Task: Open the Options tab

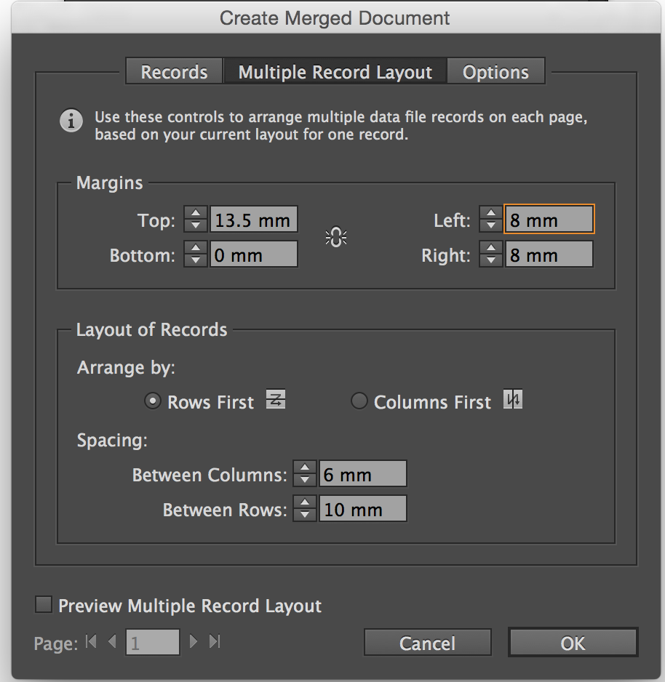Action: tap(495, 73)
